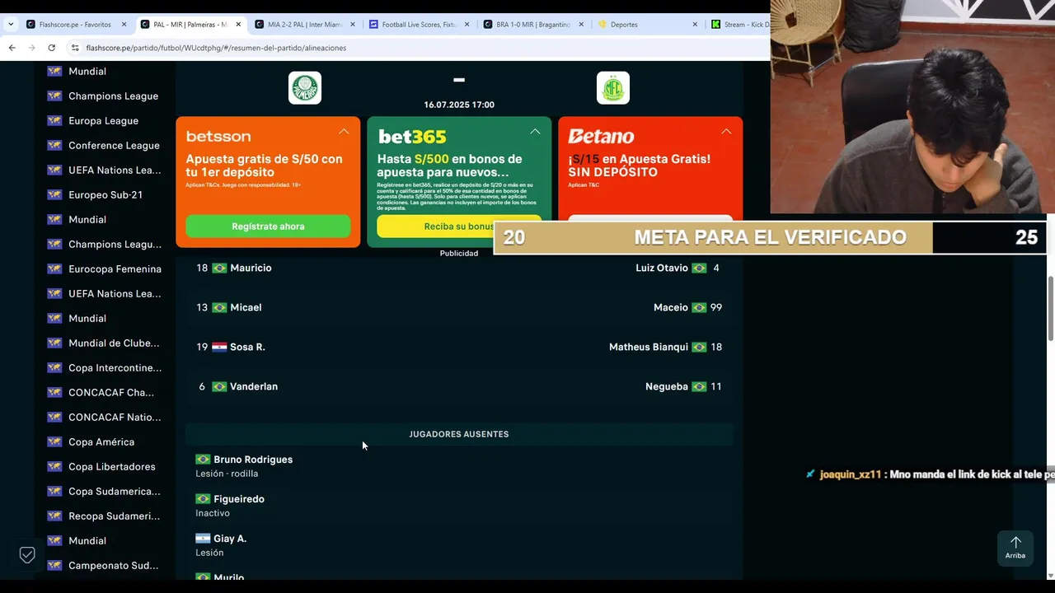The width and height of the screenshot is (1055, 593).
Task: Click the icon beside Campeonato Sud... in the sidebar
Action: tap(54, 566)
